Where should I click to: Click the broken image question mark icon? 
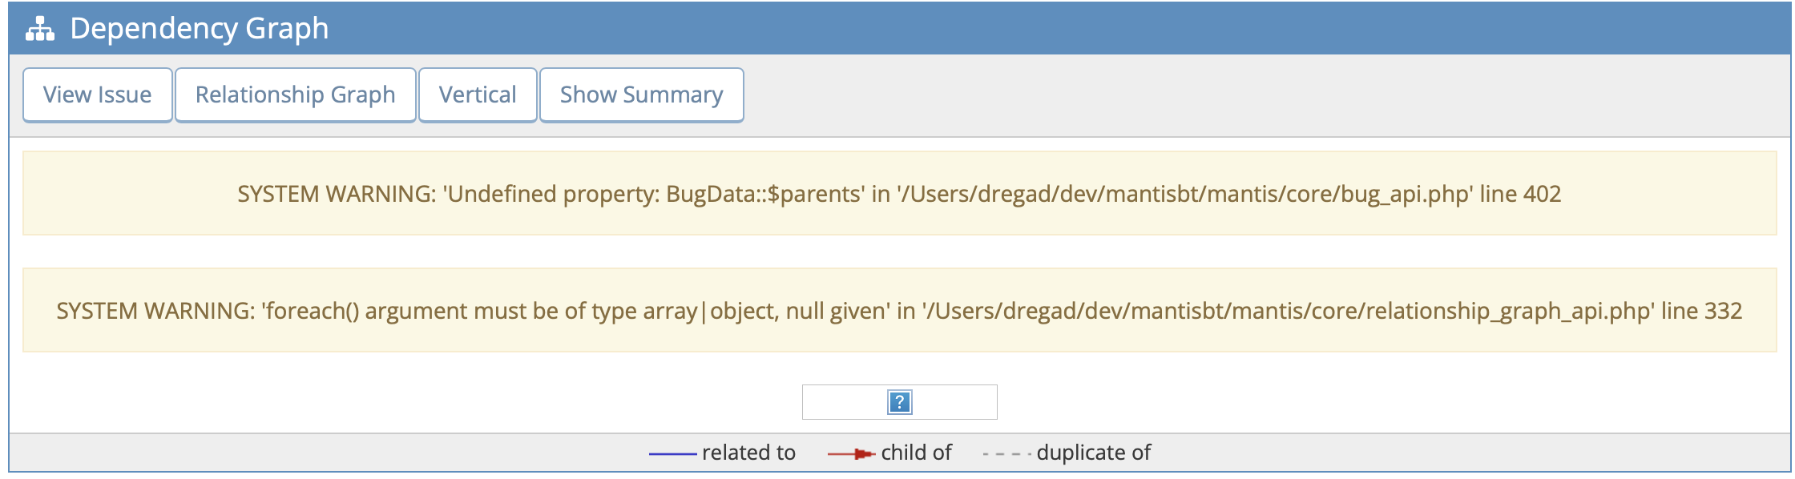coord(899,402)
